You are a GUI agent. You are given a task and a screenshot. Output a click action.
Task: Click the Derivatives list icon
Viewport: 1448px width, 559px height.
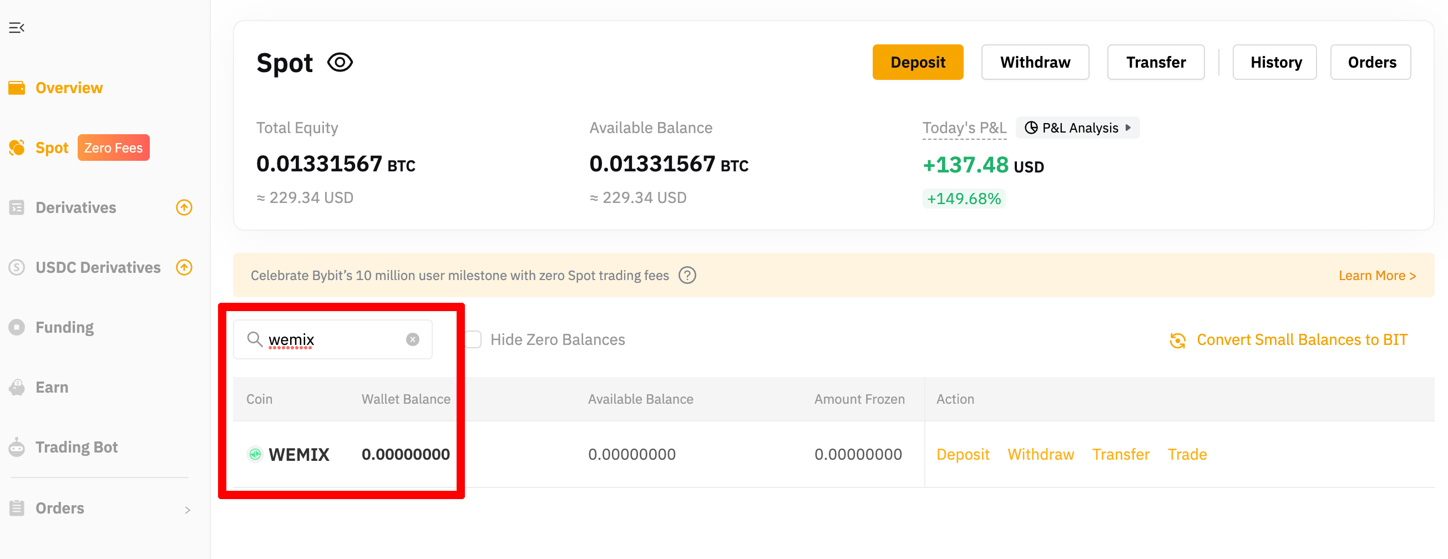[17, 208]
